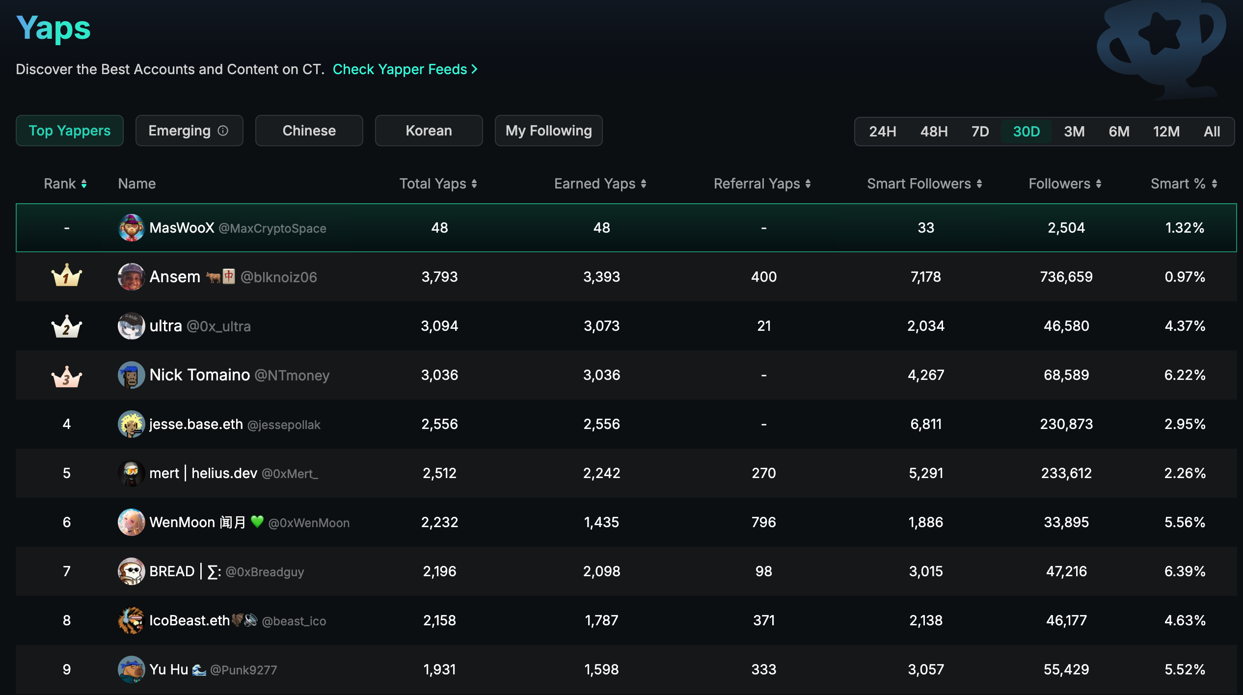1243x695 pixels.
Task: Sort by Total Yaps arrows
Action: [x=474, y=184]
